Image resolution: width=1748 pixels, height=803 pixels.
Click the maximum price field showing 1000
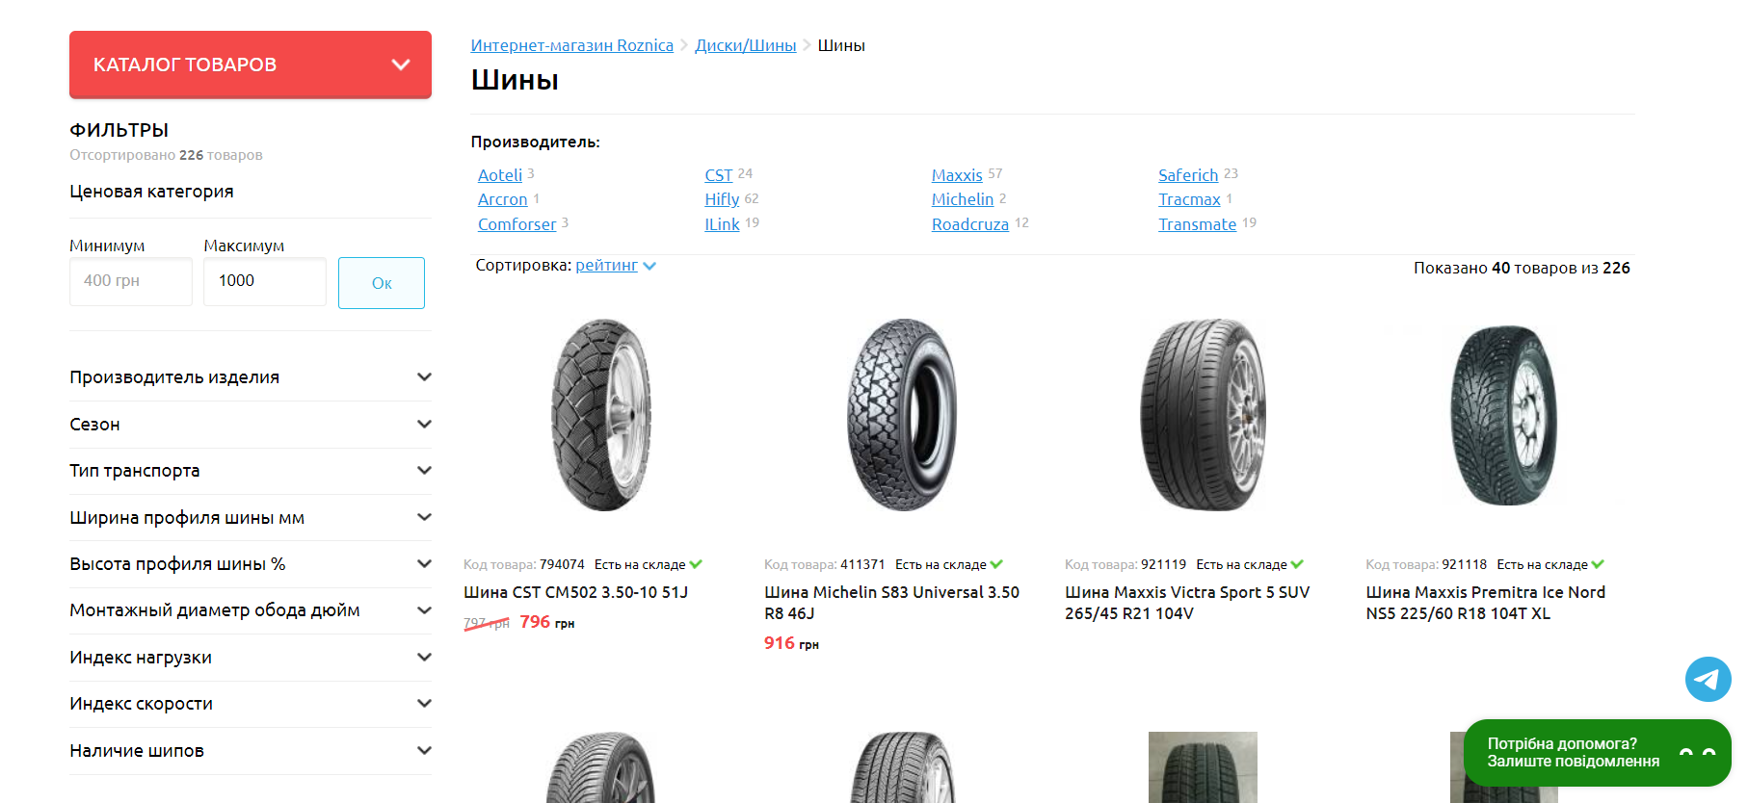pos(265,281)
